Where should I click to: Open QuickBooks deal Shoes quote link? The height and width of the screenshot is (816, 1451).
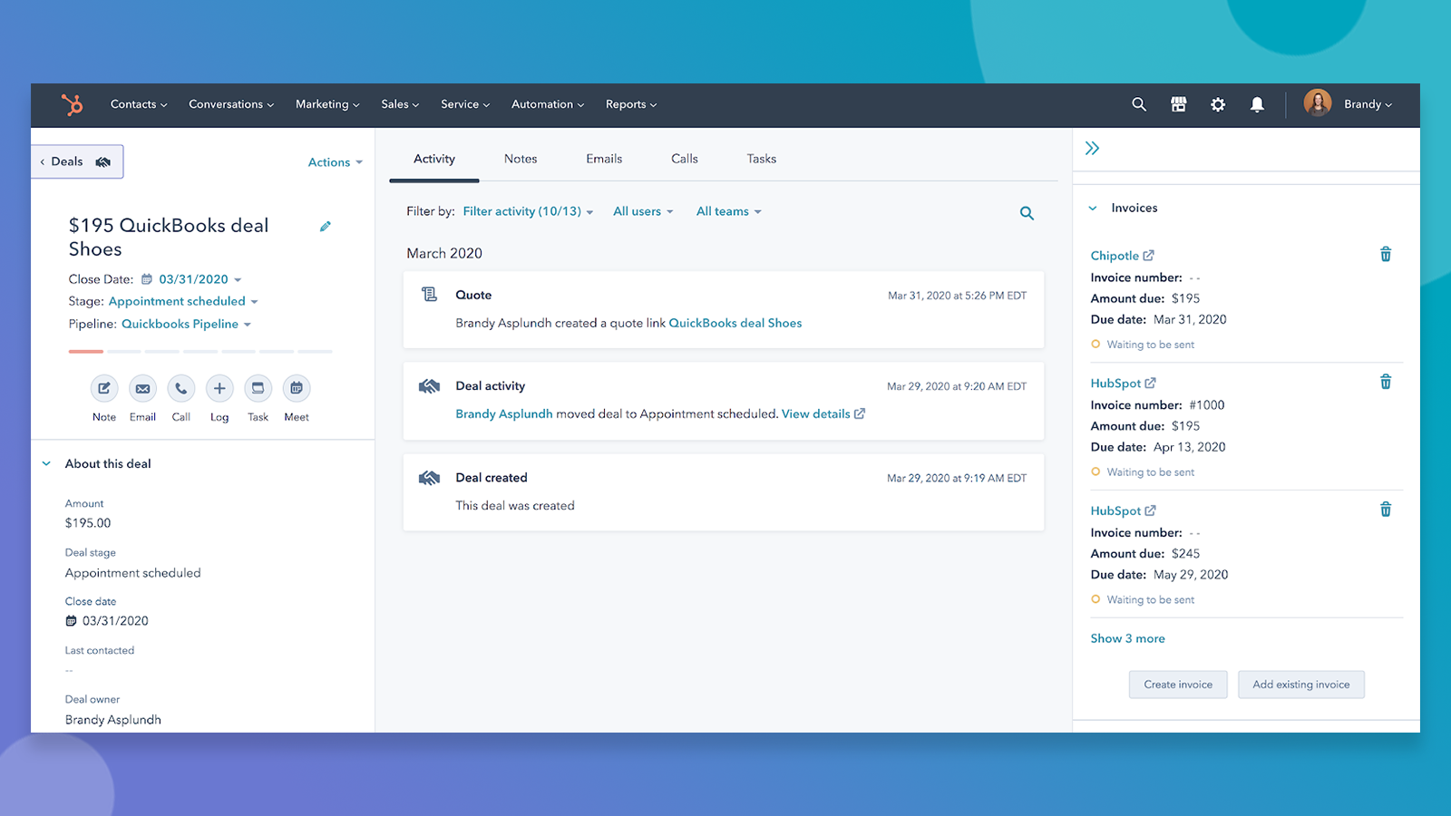coord(735,323)
